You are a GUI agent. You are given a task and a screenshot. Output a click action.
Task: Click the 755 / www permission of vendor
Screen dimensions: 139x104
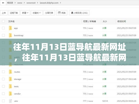pyautogui.click(x=88, y=94)
